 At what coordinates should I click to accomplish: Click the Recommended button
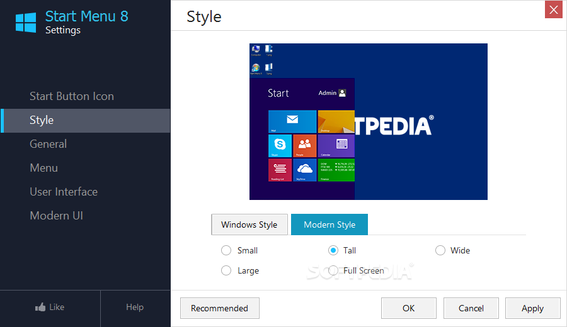point(220,308)
